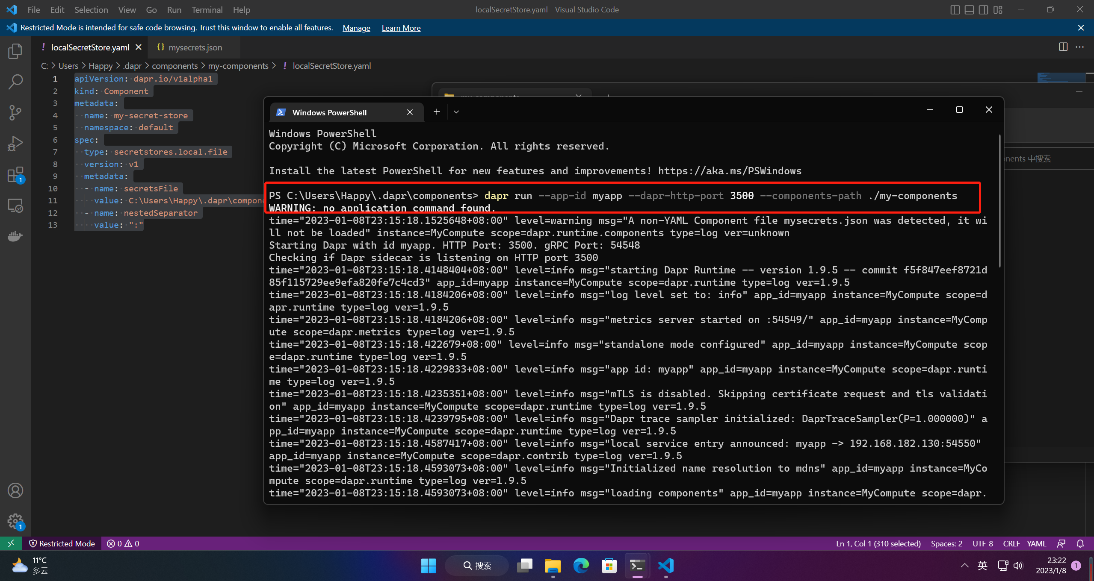Viewport: 1094px width, 581px height.
Task: Open Task View on taskbar
Action: (525, 566)
